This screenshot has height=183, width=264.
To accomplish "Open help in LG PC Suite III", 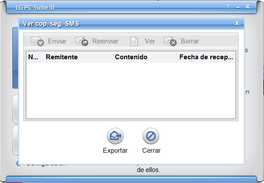I will click(x=227, y=7).
